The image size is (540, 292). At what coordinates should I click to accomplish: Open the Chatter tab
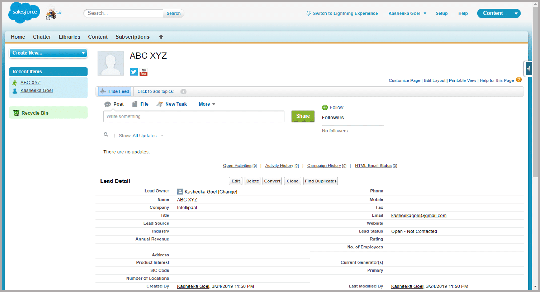click(x=42, y=37)
